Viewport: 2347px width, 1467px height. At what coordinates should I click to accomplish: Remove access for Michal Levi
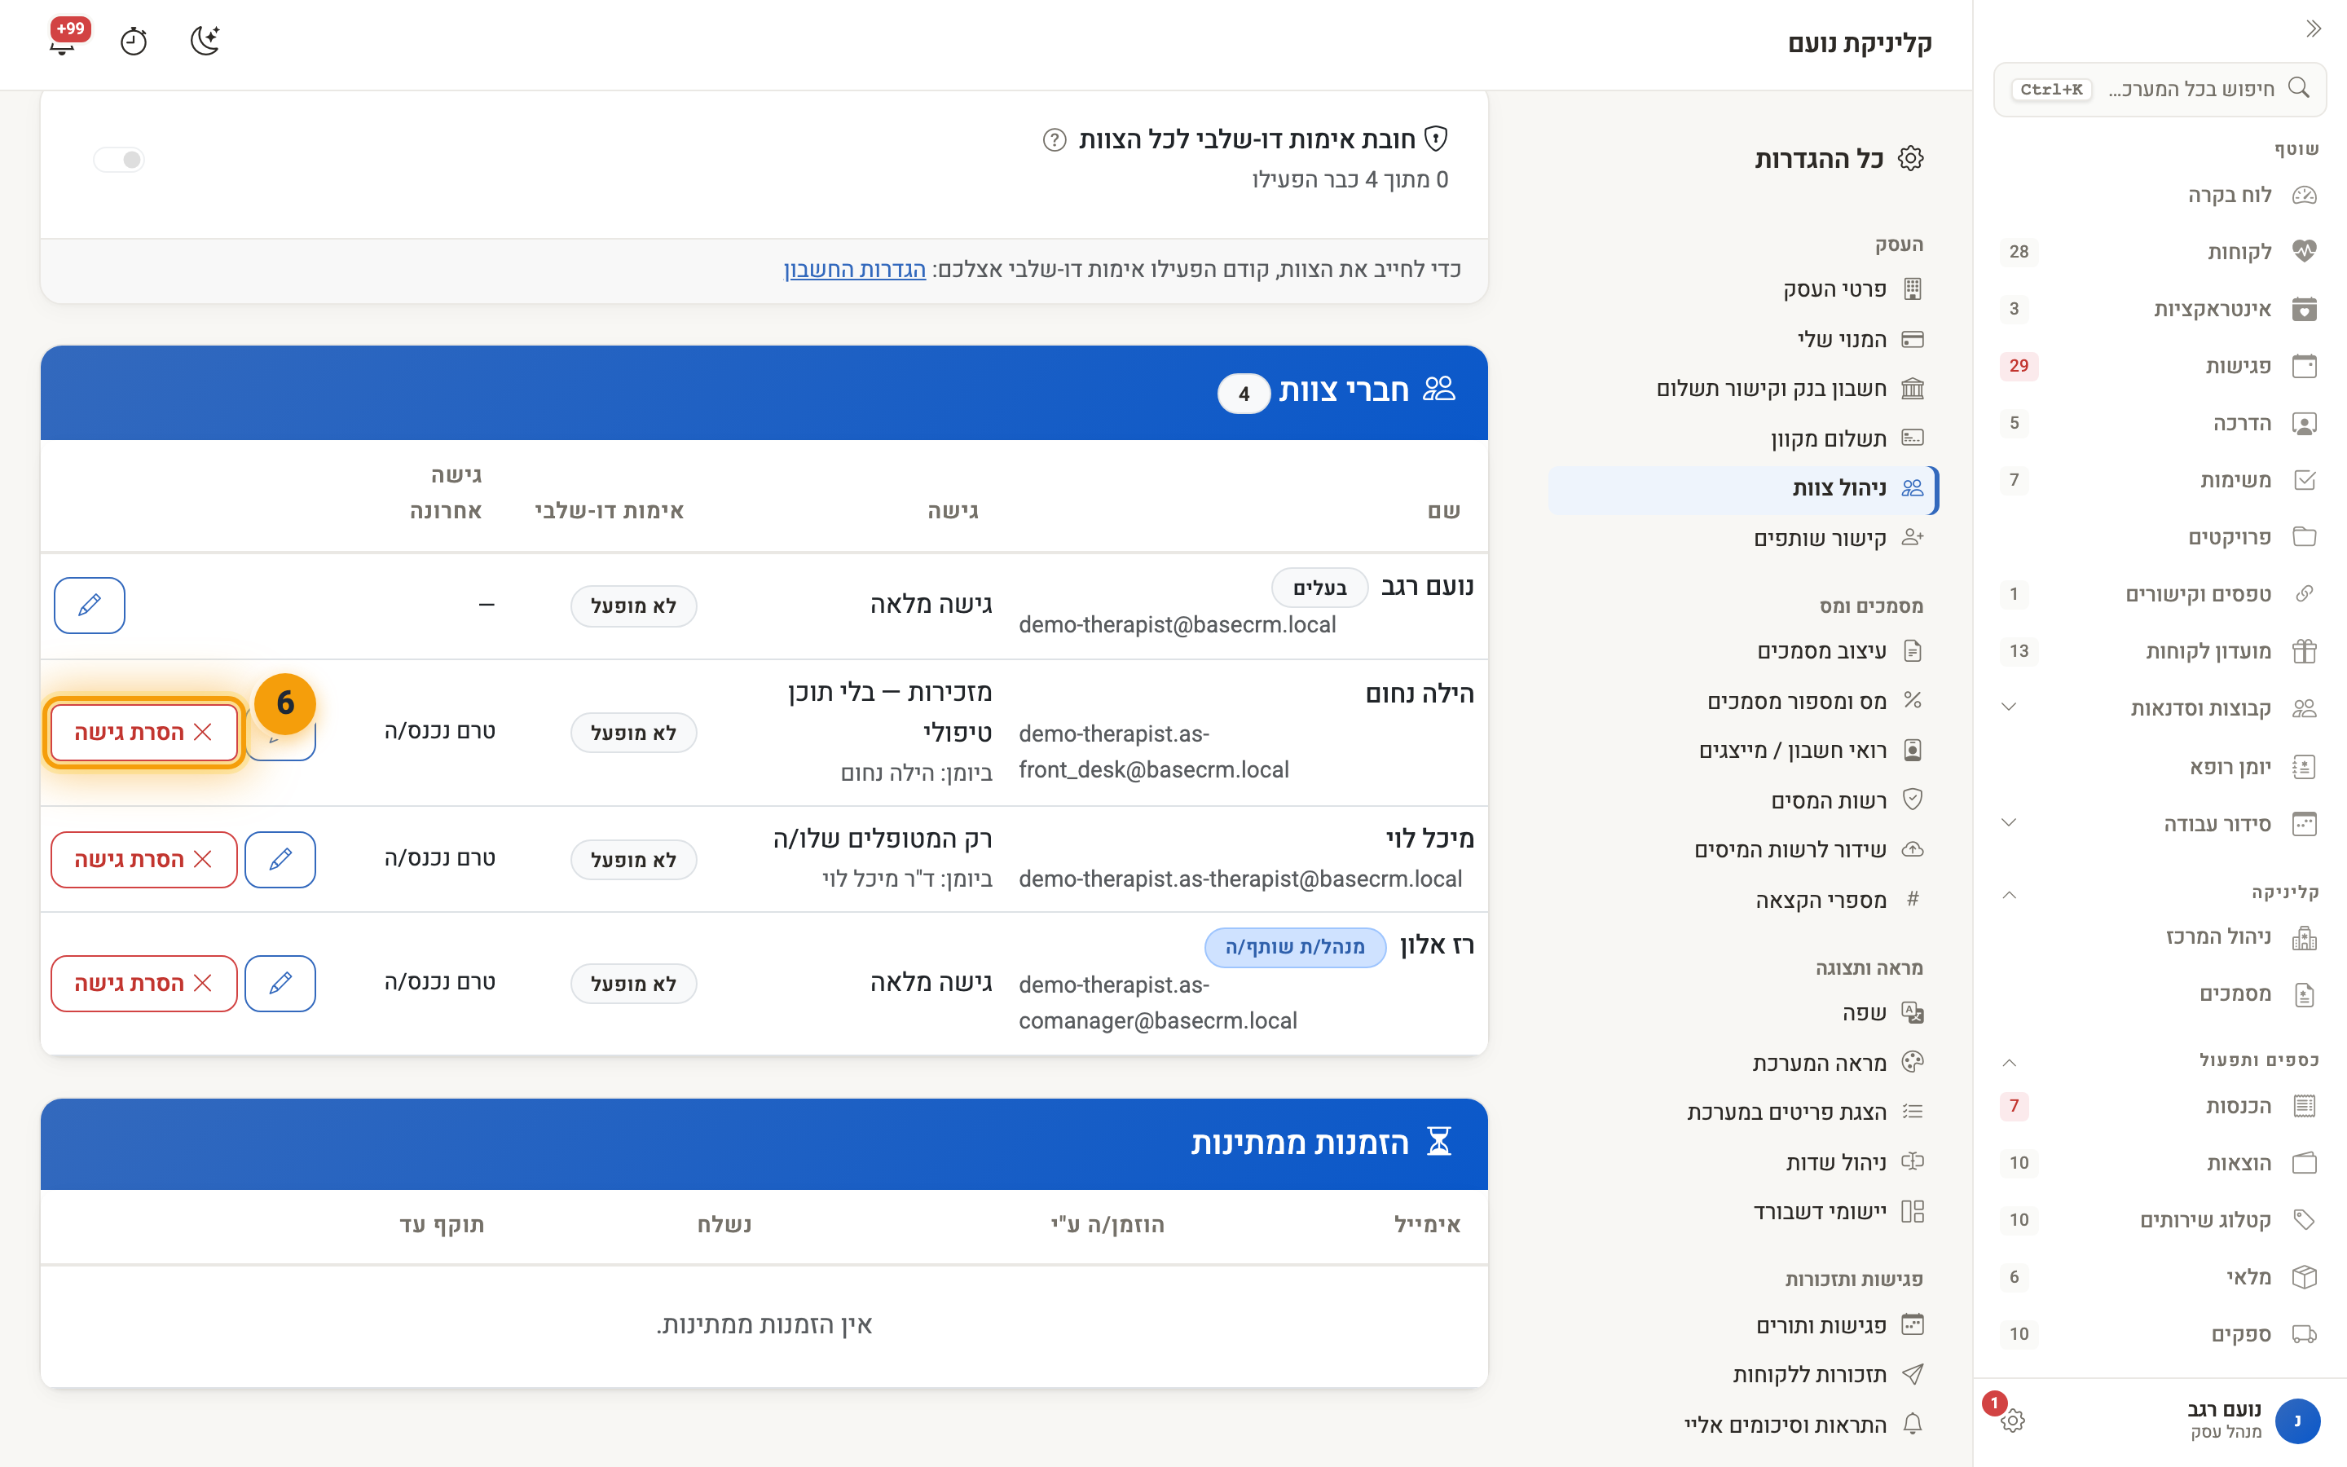(x=143, y=859)
